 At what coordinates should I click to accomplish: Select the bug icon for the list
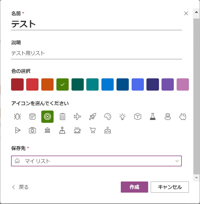pyautogui.click(x=17, y=117)
